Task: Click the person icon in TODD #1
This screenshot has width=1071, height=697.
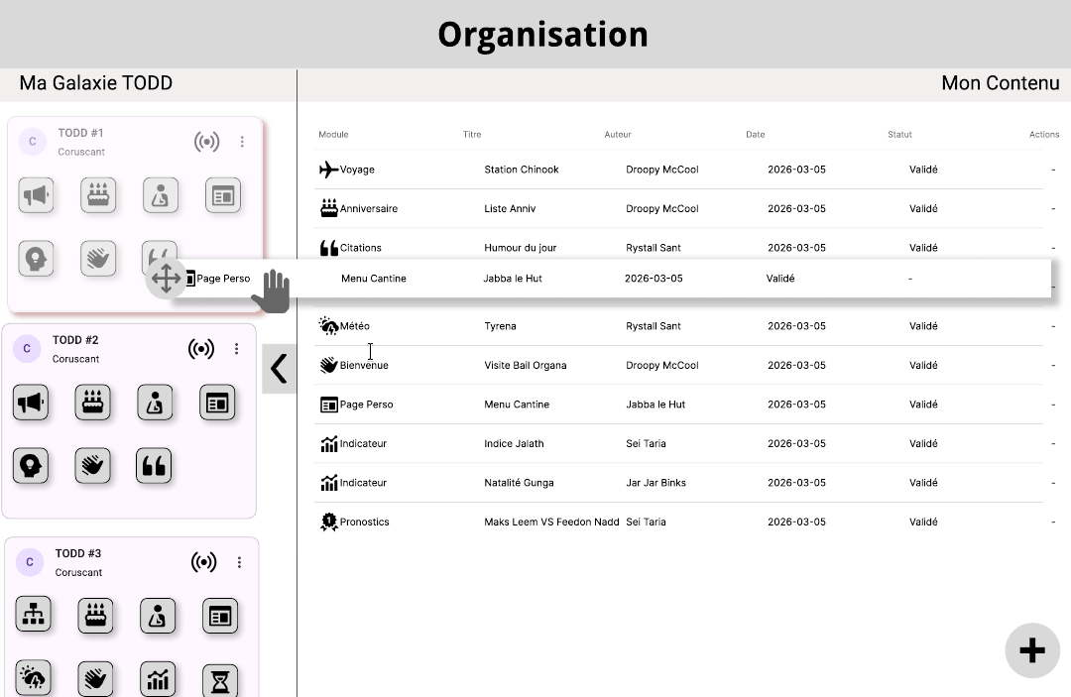Action: (x=161, y=196)
